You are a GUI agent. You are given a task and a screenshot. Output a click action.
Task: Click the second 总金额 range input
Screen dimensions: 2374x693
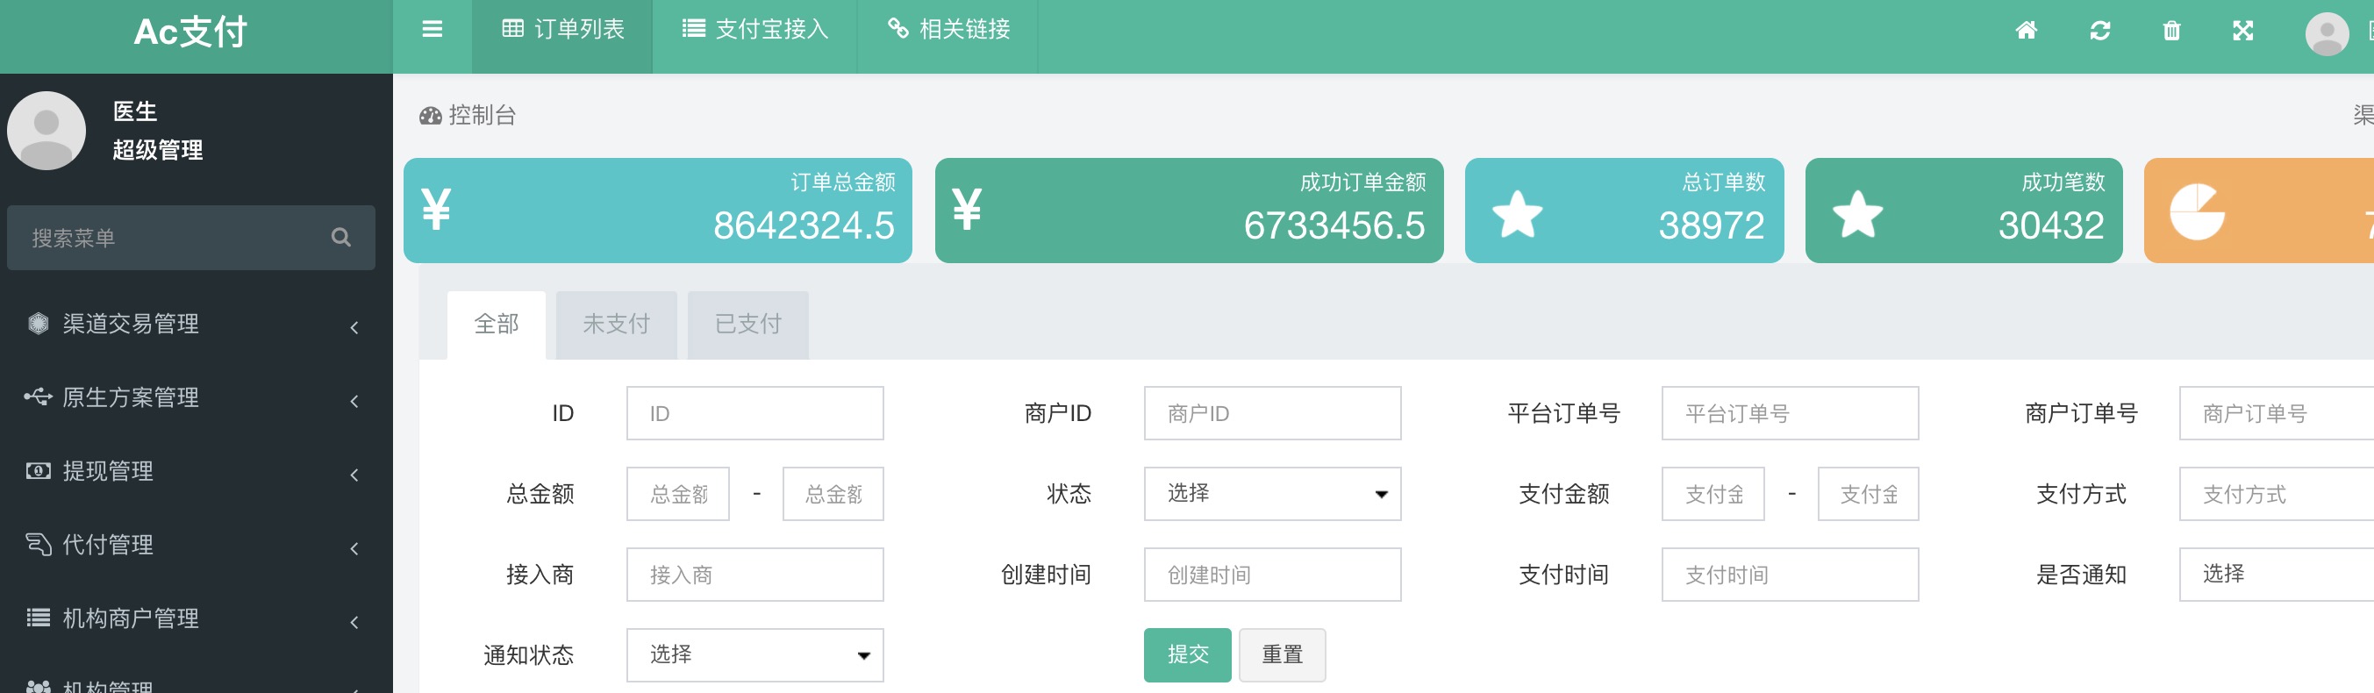[x=833, y=494]
